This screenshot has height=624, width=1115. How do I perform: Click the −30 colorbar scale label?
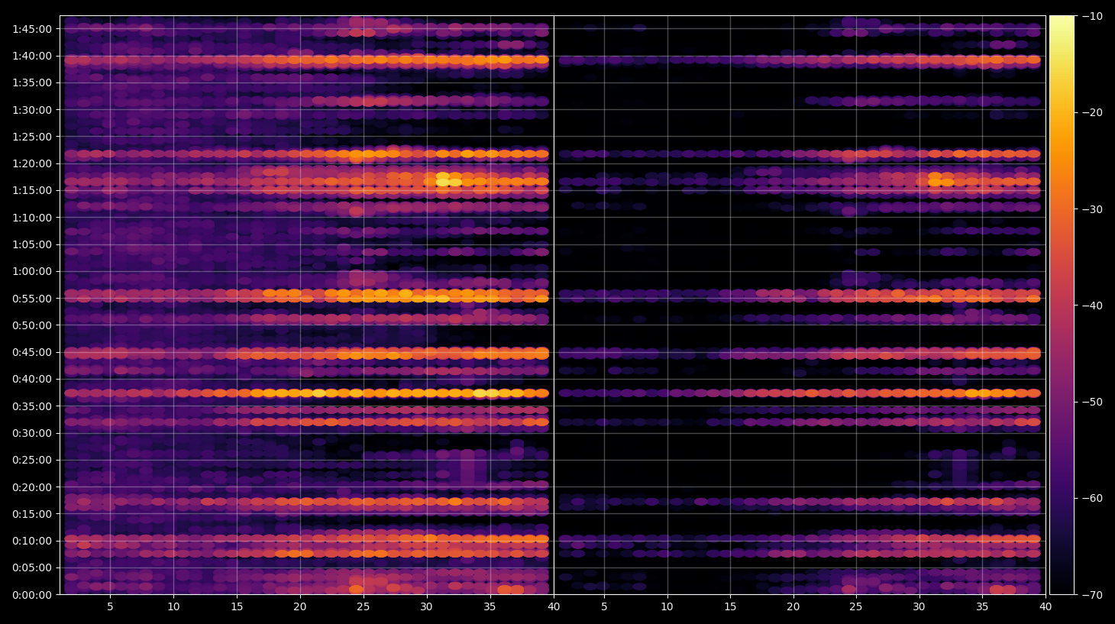click(x=1093, y=209)
